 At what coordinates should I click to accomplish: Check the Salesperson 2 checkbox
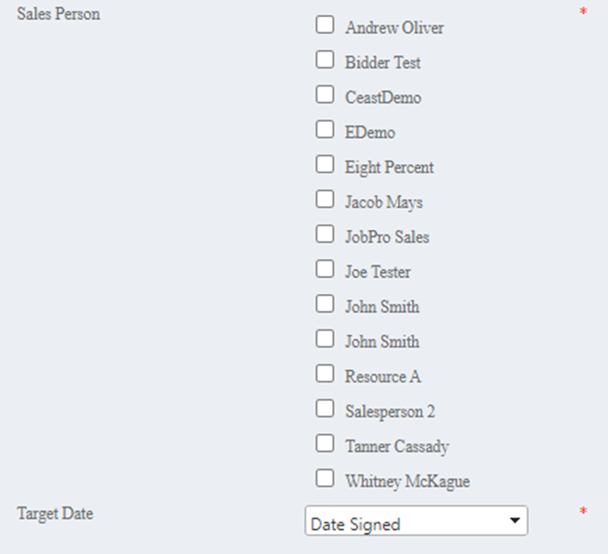[x=325, y=408]
